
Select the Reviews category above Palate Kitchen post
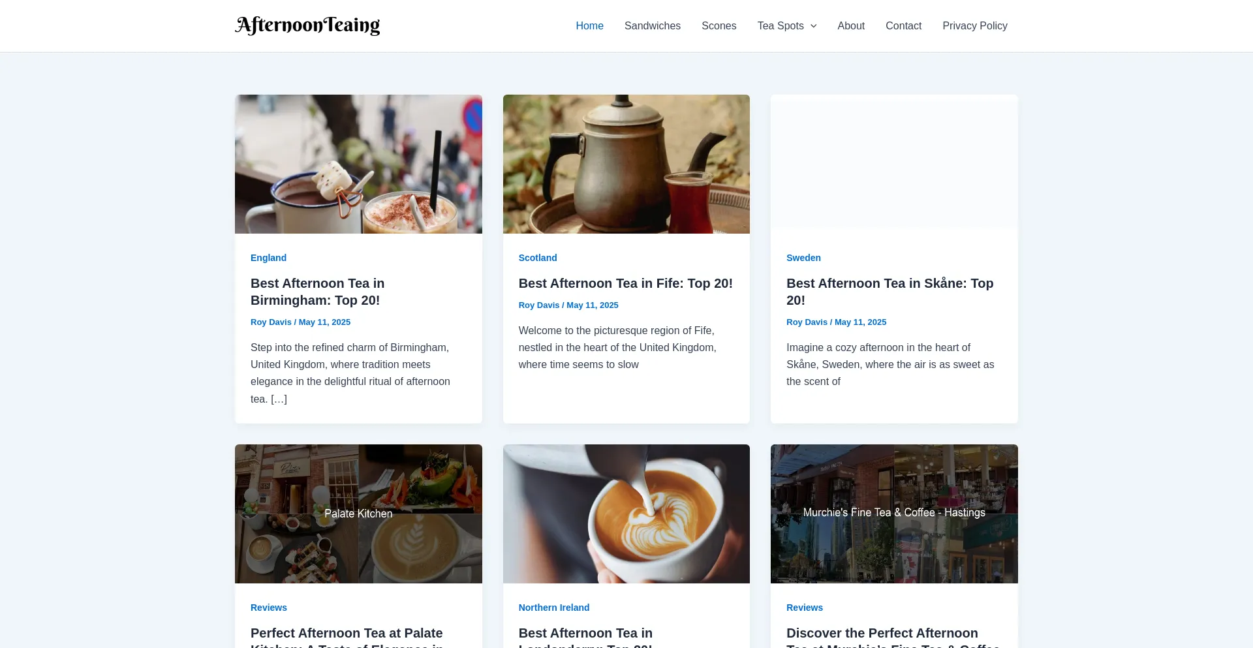269,608
